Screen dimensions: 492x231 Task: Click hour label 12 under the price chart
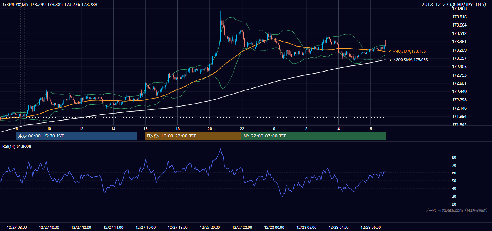click(81, 129)
